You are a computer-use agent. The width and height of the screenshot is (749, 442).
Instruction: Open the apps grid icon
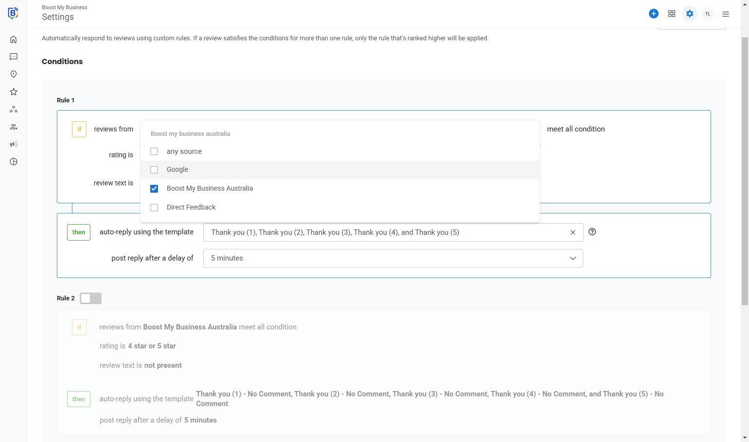[x=671, y=14]
